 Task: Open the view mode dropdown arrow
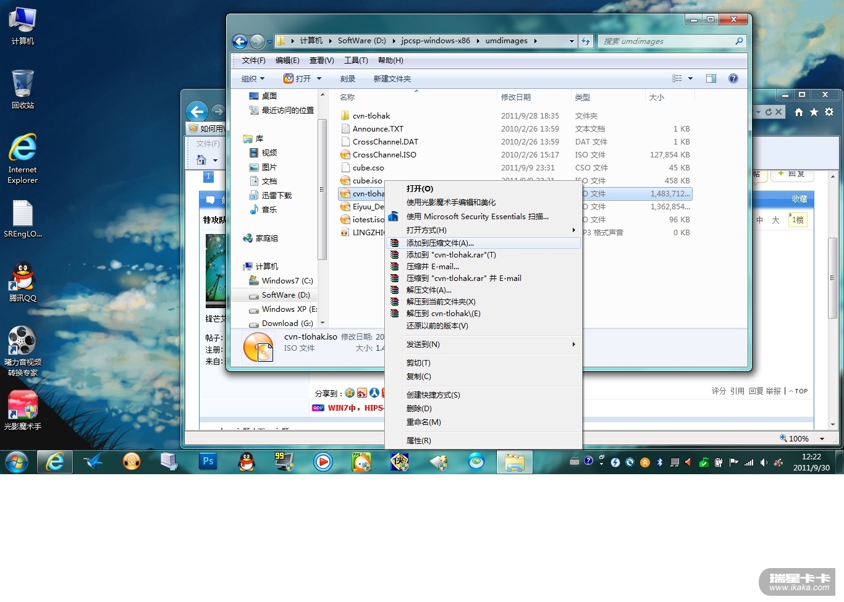[x=690, y=78]
